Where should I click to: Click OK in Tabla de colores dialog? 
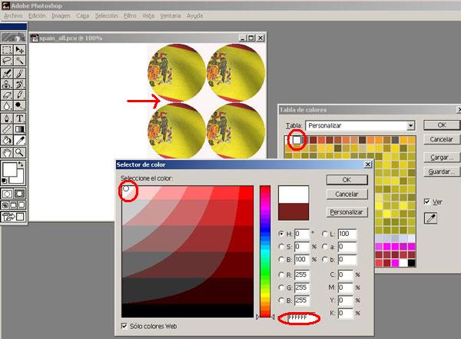442,125
